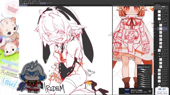Image resolution: width=170 pixels, height=95 pixels.
Task: Close the Sub Tool floating panel
Action: [151, 65]
